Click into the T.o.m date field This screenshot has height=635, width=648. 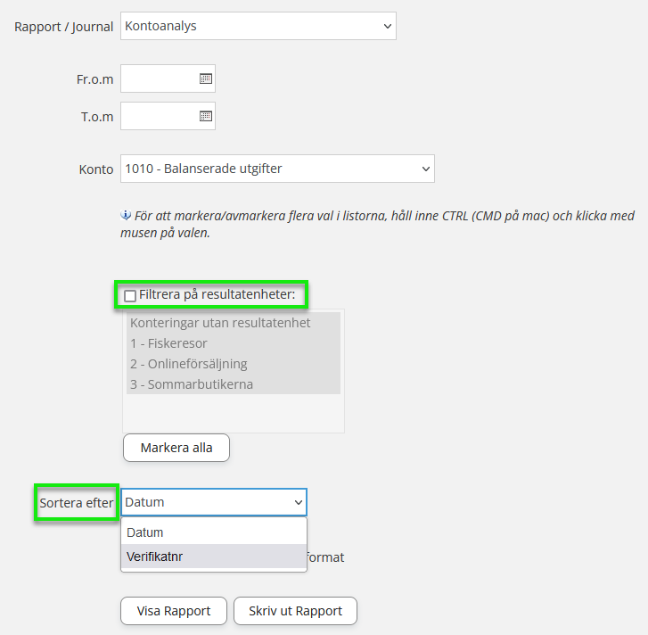(x=159, y=116)
